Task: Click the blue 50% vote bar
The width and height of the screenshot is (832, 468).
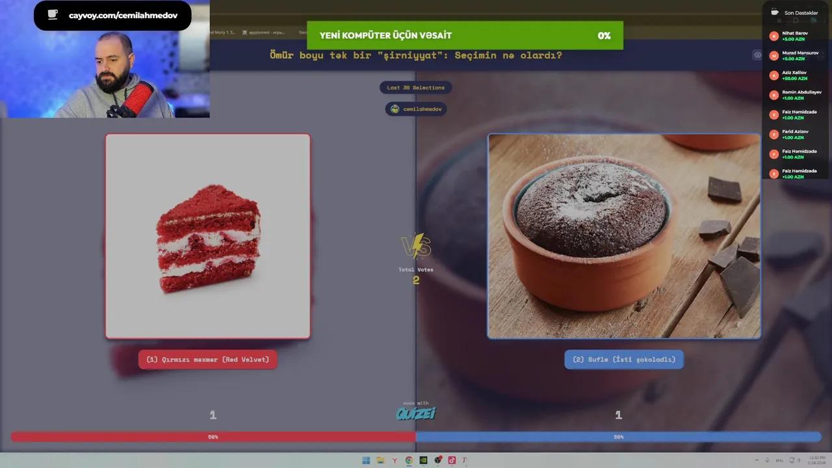Action: (619, 437)
